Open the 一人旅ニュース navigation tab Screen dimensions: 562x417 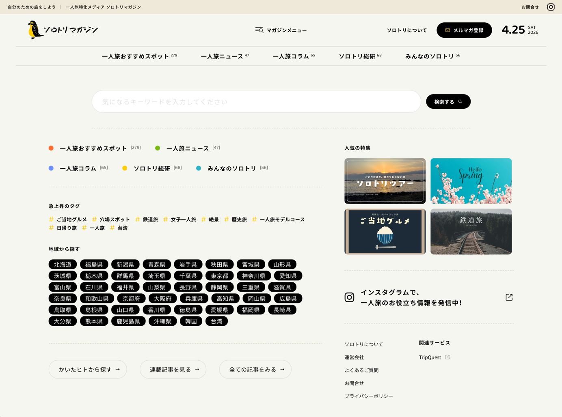click(x=225, y=56)
